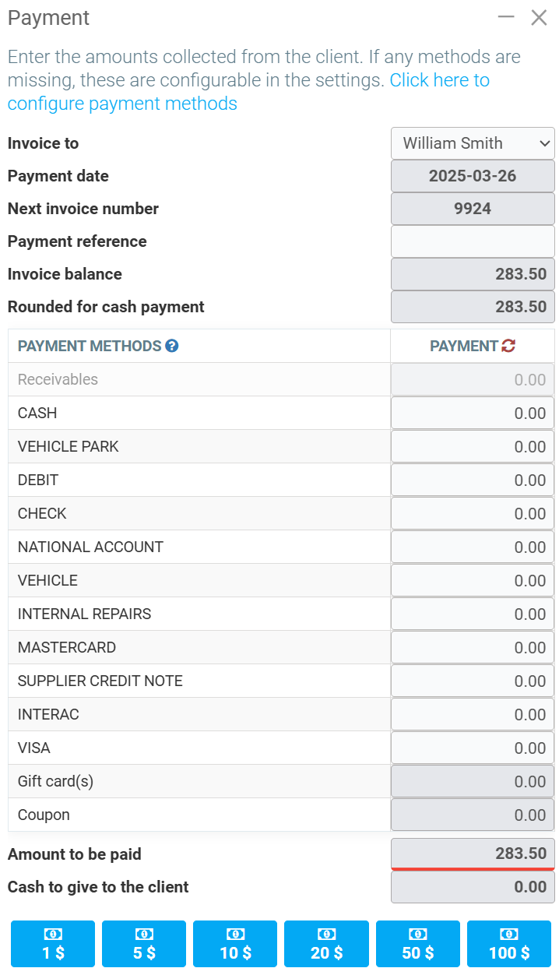
Task: Add 50 $ cash bill
Action: (x=418, y=944)
